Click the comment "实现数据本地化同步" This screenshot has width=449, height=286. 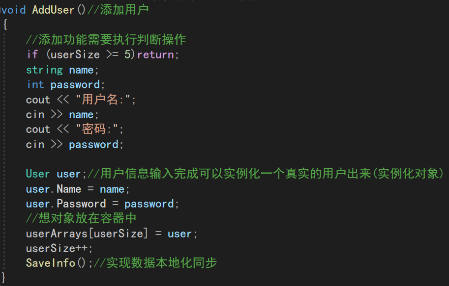click(x=155, y=263)
